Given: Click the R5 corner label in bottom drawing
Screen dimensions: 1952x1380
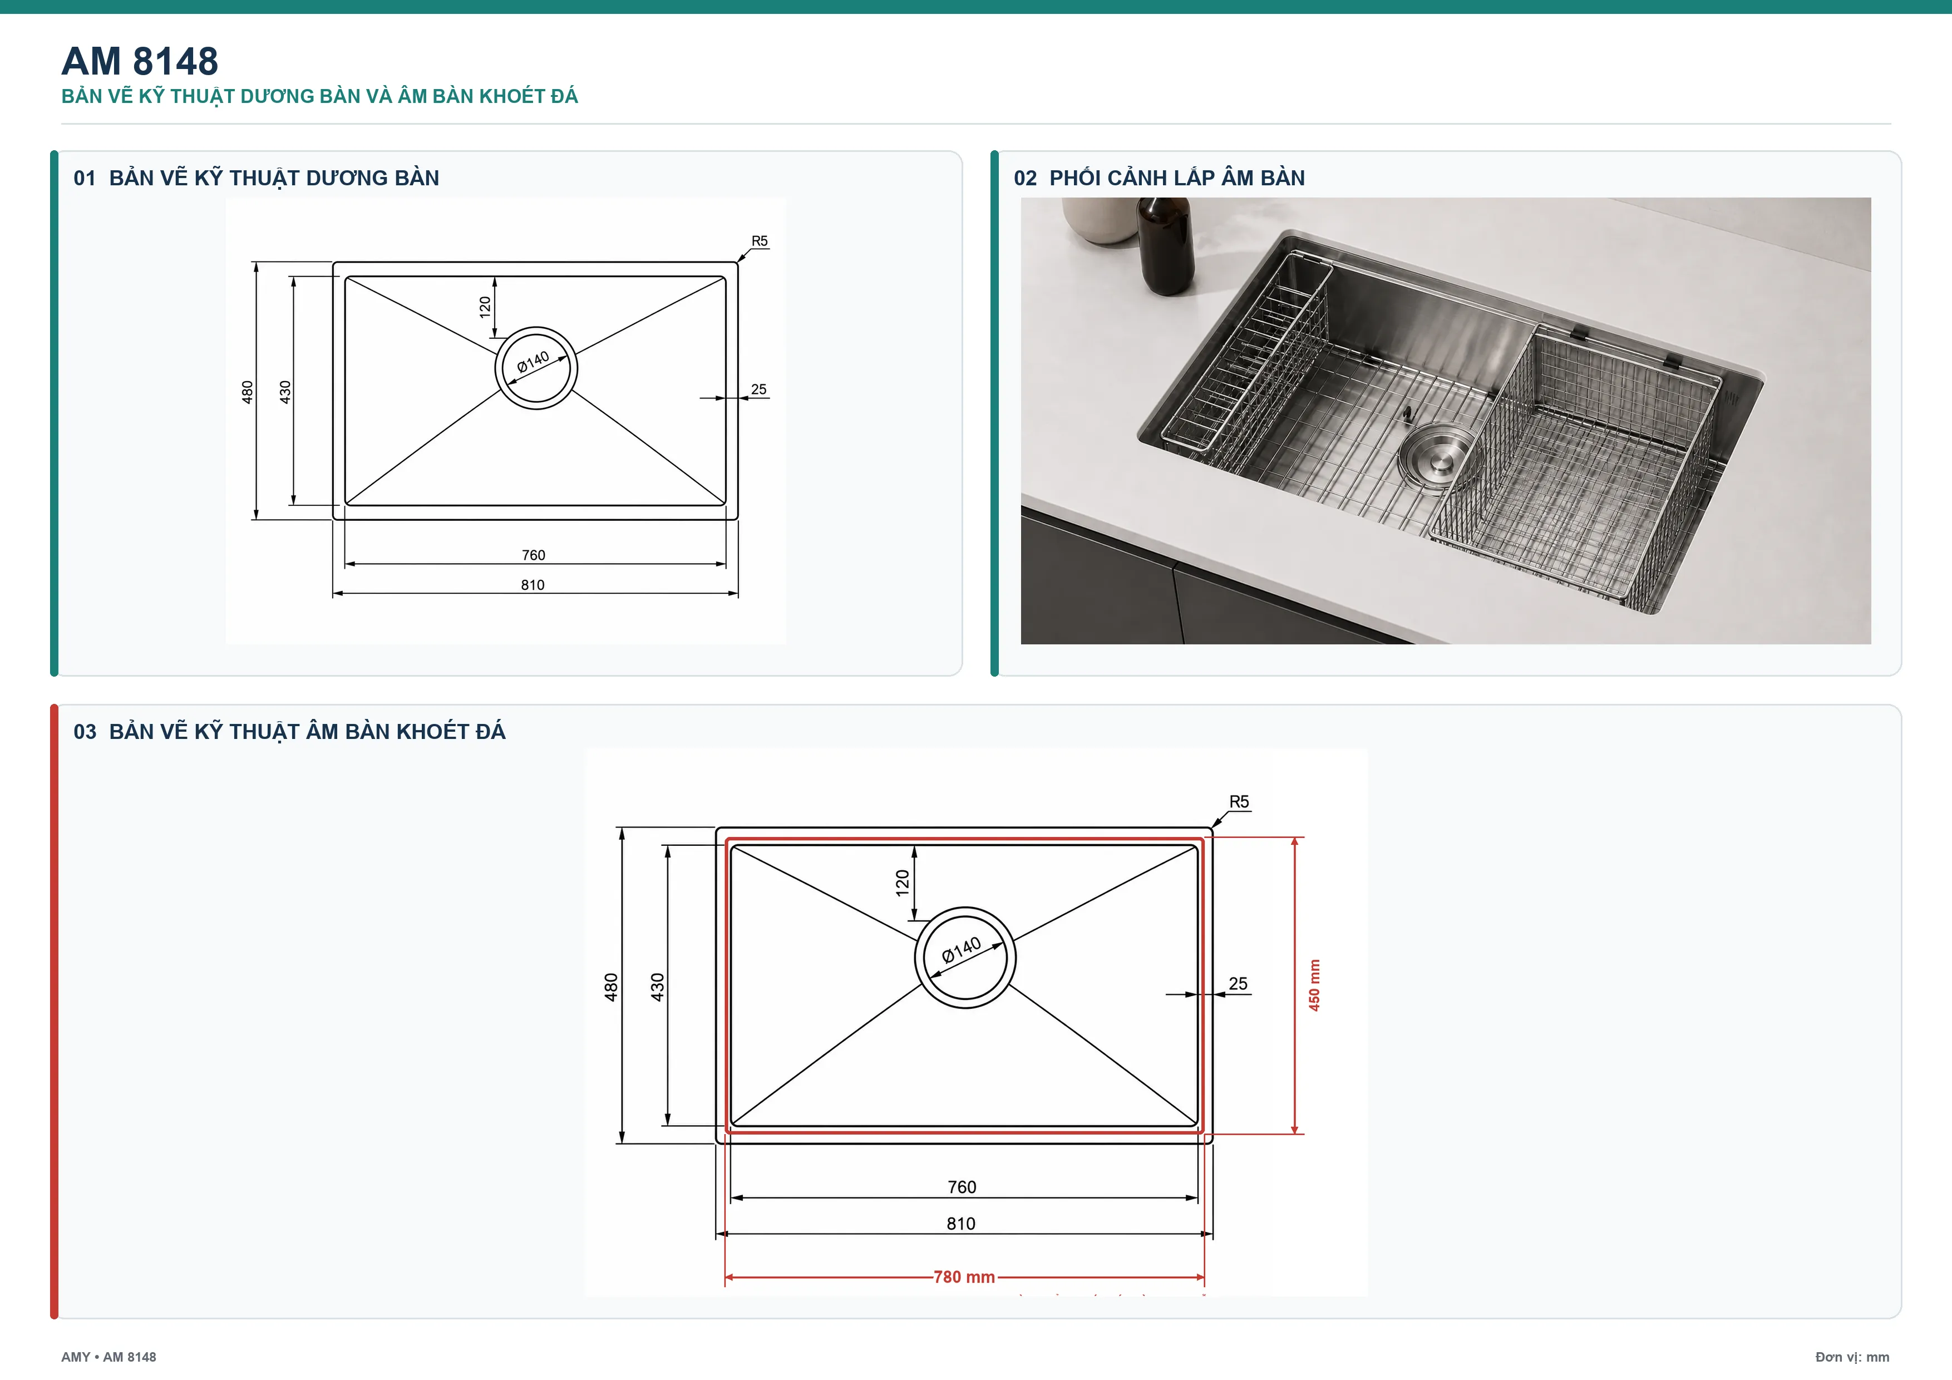Looking at the screenshot, I should (x=1239, y=802).
